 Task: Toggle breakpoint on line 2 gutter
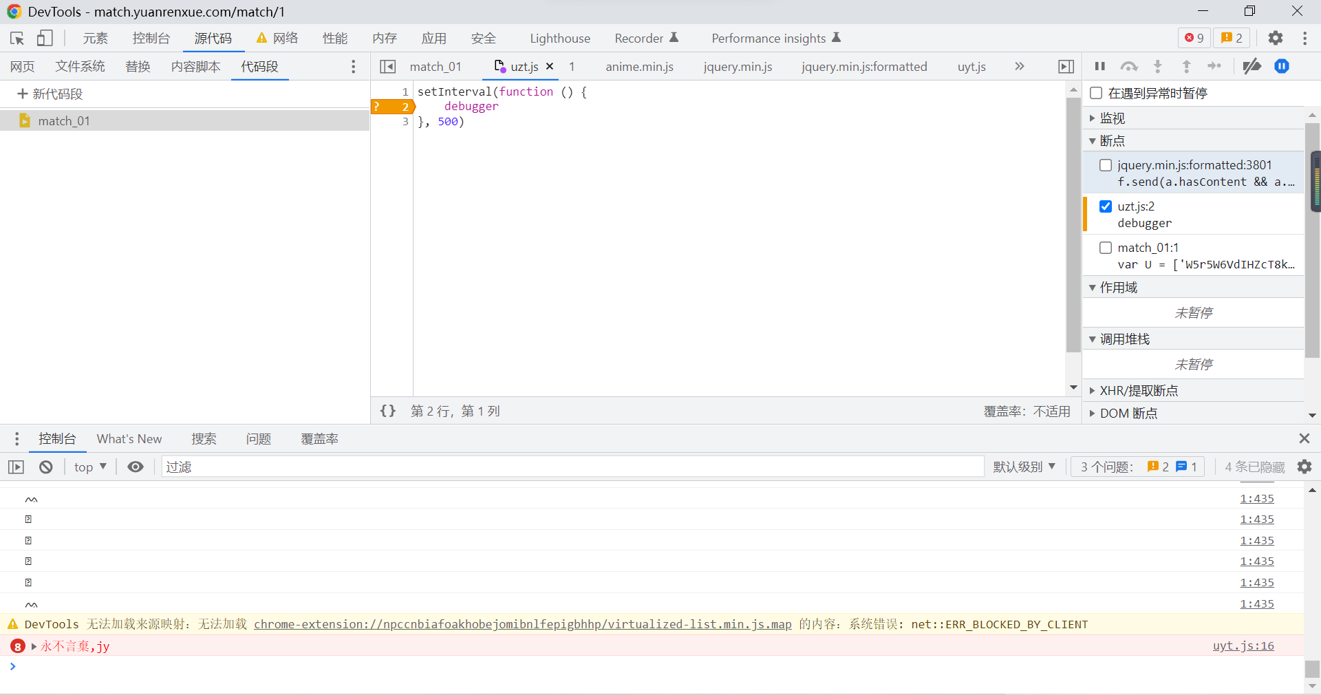tap(394, 107)
